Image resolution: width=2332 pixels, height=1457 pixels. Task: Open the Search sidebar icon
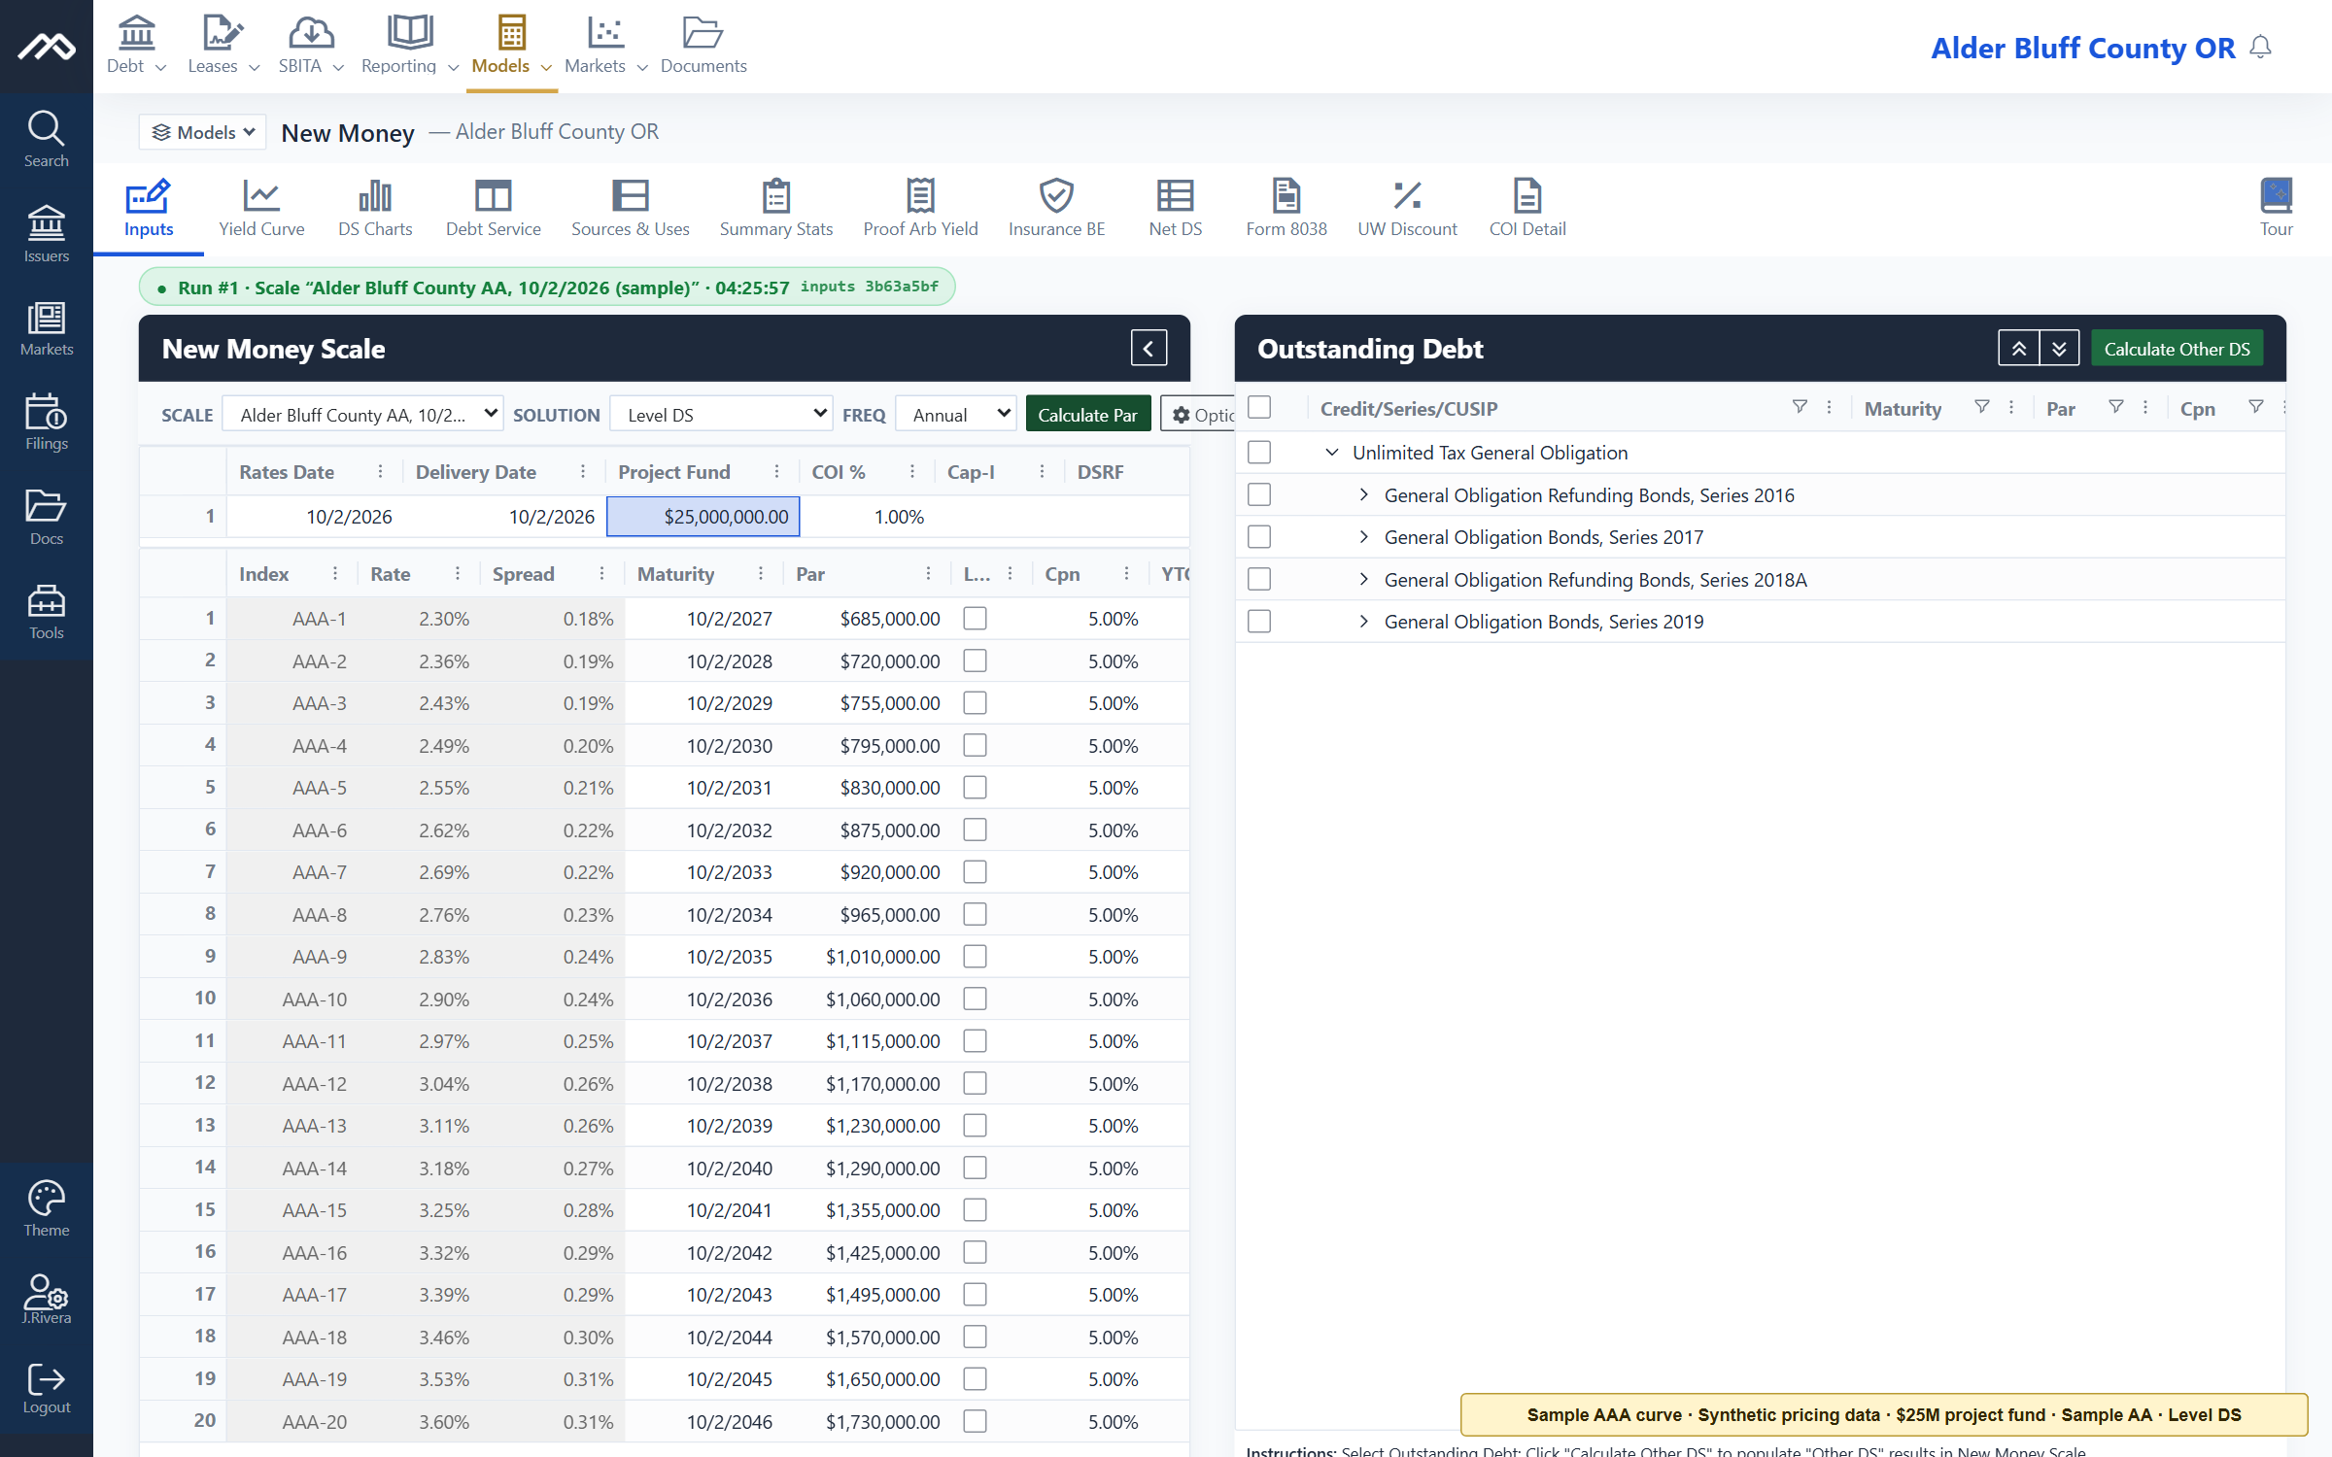46,140
